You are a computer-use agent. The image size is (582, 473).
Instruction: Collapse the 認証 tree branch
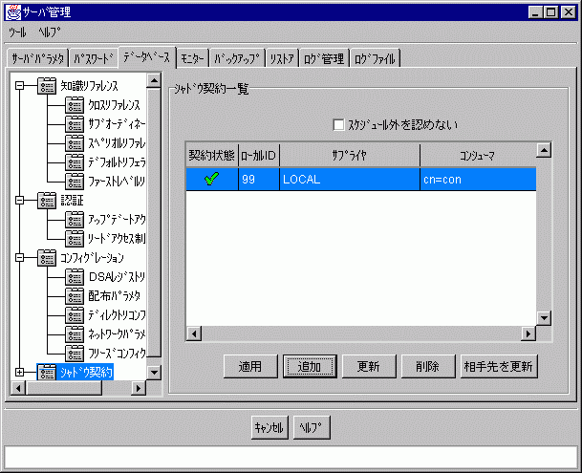[x=20, y=201]
